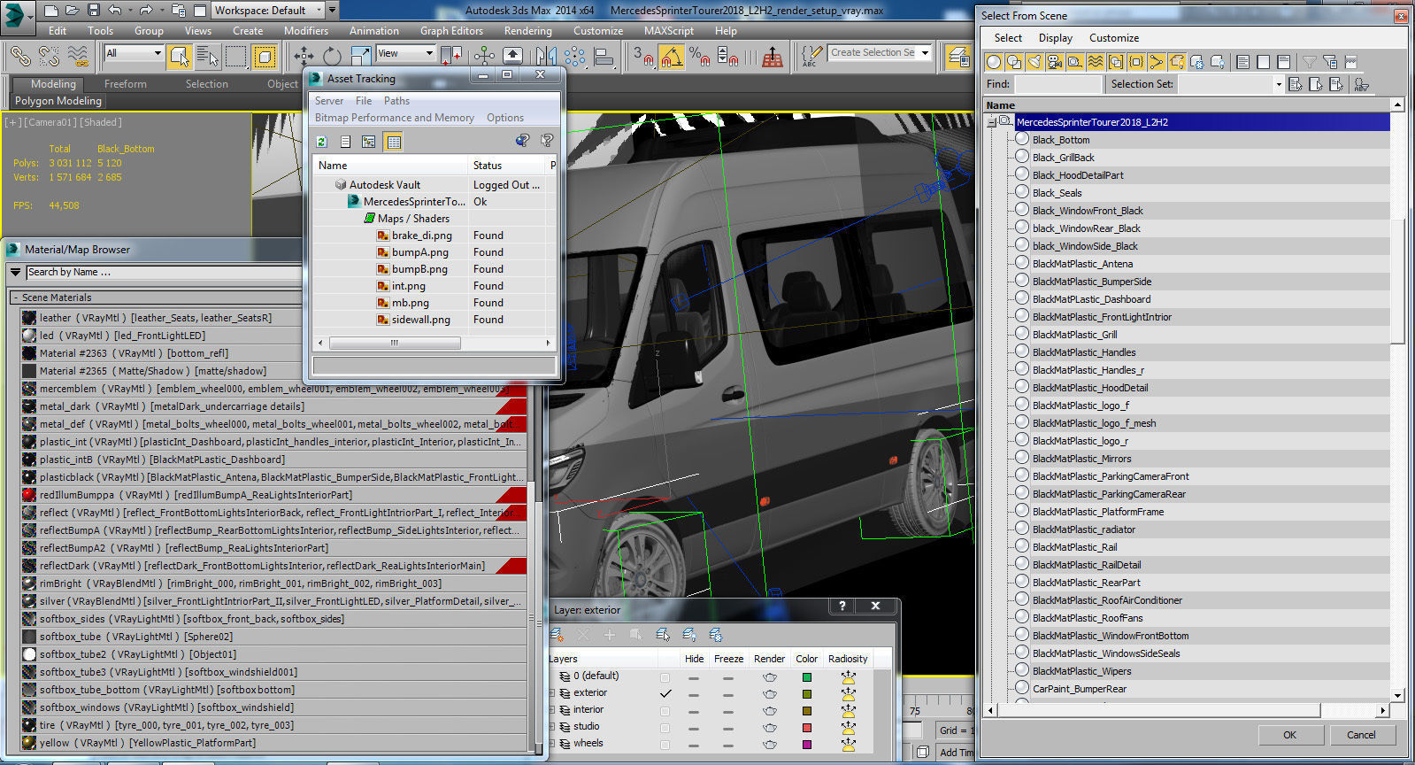Image resolution: width=1415 pixels, height=765 pixels.
Task: Toggle Percent Snap in main toolbar
Action: [x=699, y=56]
